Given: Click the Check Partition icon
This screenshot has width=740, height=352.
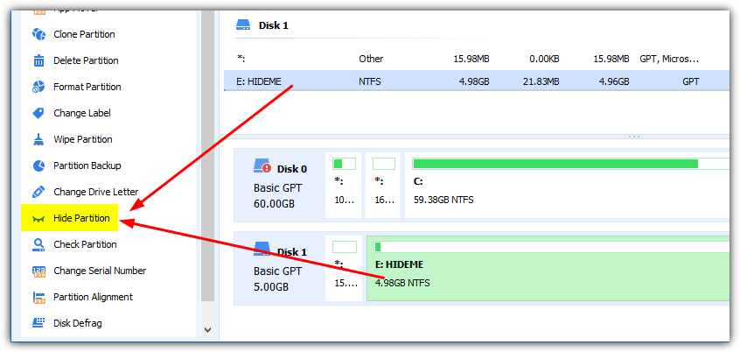Looking at the screenshot, I should [38, 244].
